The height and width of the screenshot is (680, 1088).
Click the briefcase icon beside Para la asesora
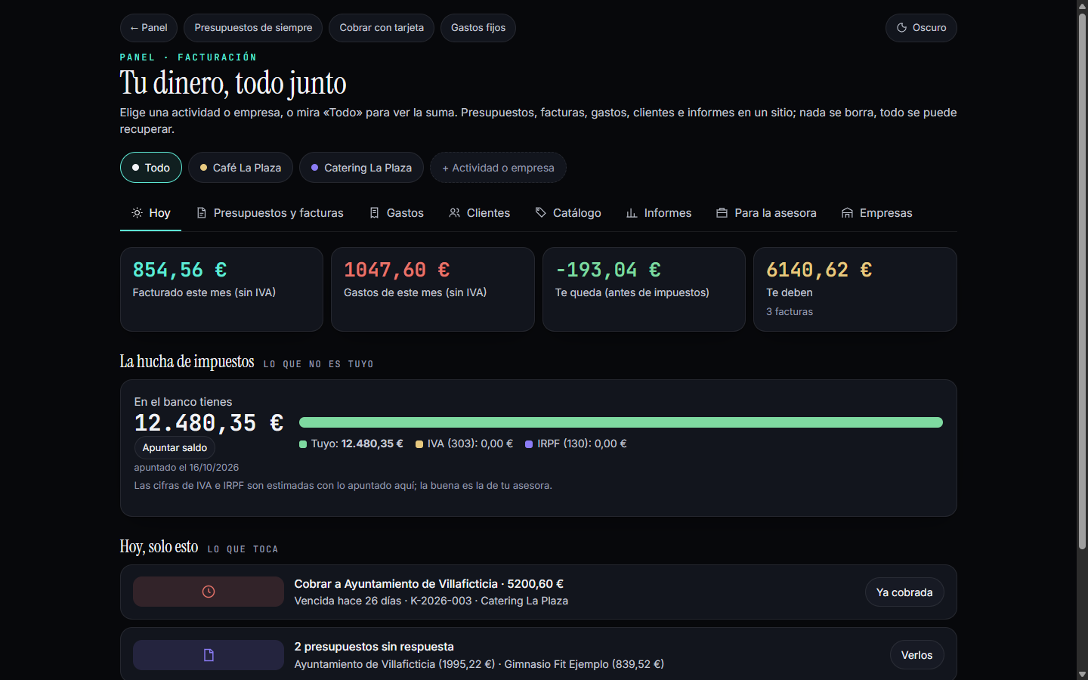point(722,213)
